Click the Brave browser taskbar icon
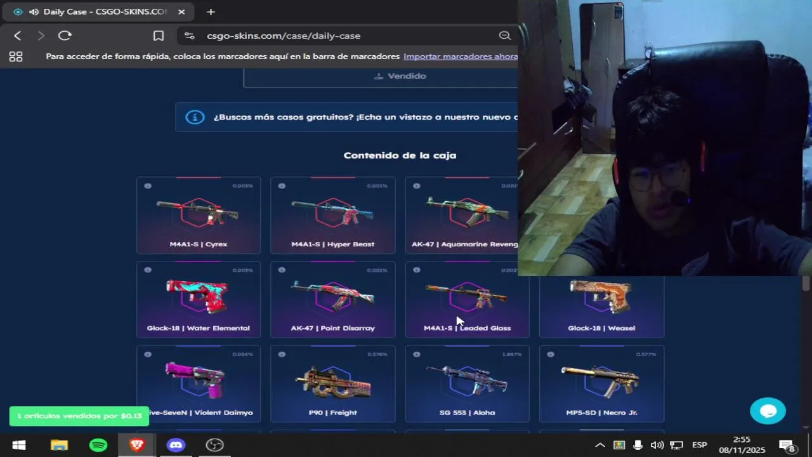Image resolution: width=812 pixels, height=457 pixels. click(x=137, y=445)
